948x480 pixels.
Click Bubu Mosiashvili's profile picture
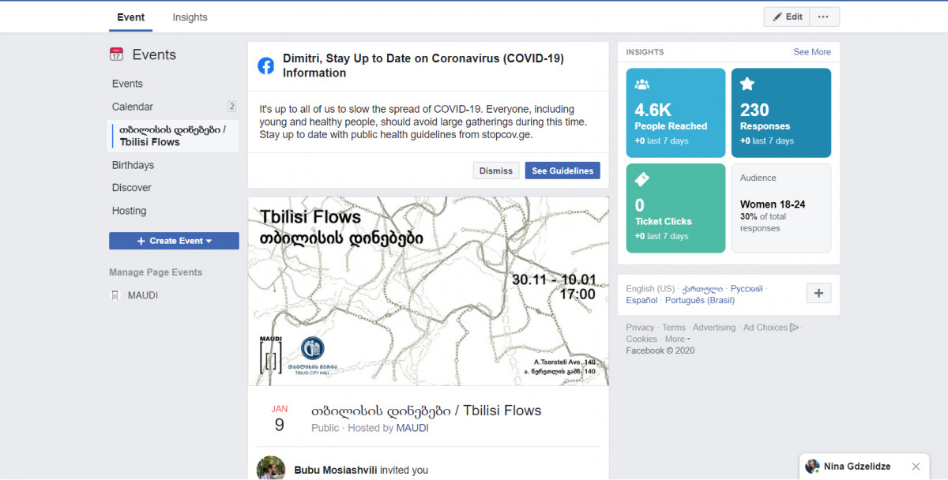click(271, 468)
